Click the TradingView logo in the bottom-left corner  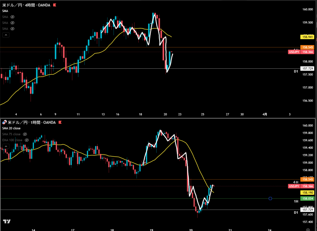[7, 221]
